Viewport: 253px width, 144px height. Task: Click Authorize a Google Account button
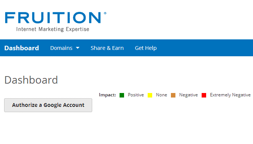pyautogui.click(x=48, y=105)
